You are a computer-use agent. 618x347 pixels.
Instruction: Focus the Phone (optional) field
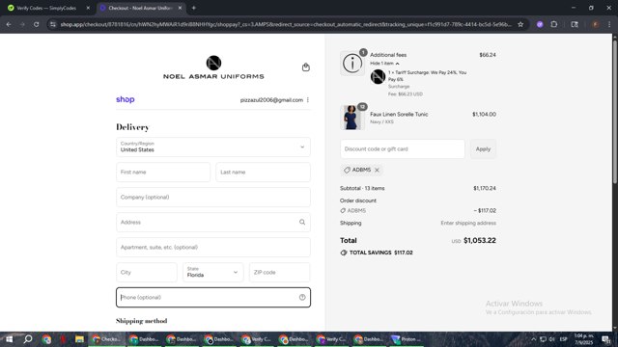(x=213, y=298)
